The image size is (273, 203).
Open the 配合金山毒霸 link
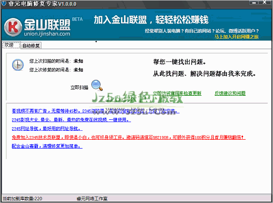point(47,146)
